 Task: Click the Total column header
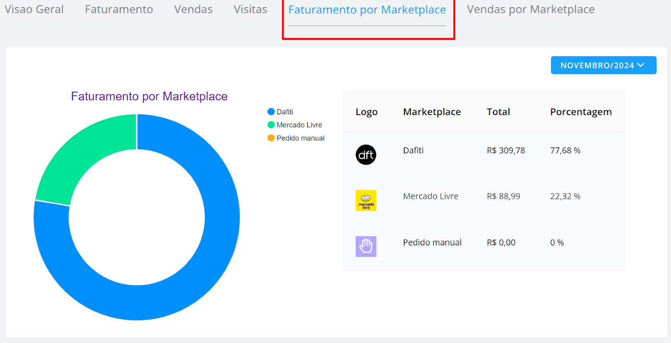point(498,112)
